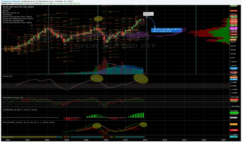Click the 7.5000 Fisher axis label
Screen dimensions: 242x142
pos(234,75)
